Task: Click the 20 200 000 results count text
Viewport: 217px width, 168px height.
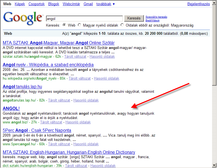Action: (x=154, y=34)
